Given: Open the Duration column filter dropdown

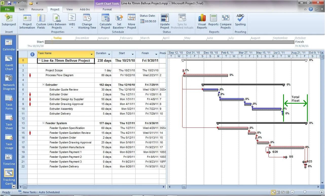Looking at the screenshot, I should coord(109,54).
